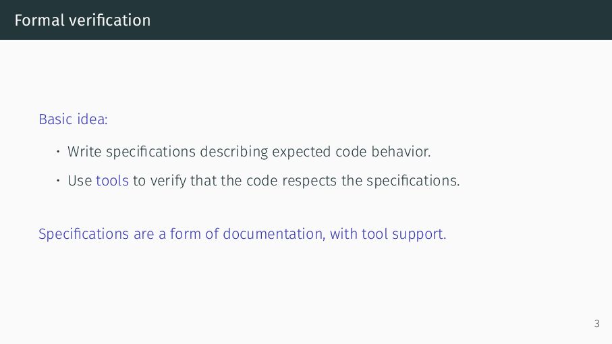Click the word "Use" in second bullet
Viewport: 612px width, 344px height.
[x=80, y=181]
